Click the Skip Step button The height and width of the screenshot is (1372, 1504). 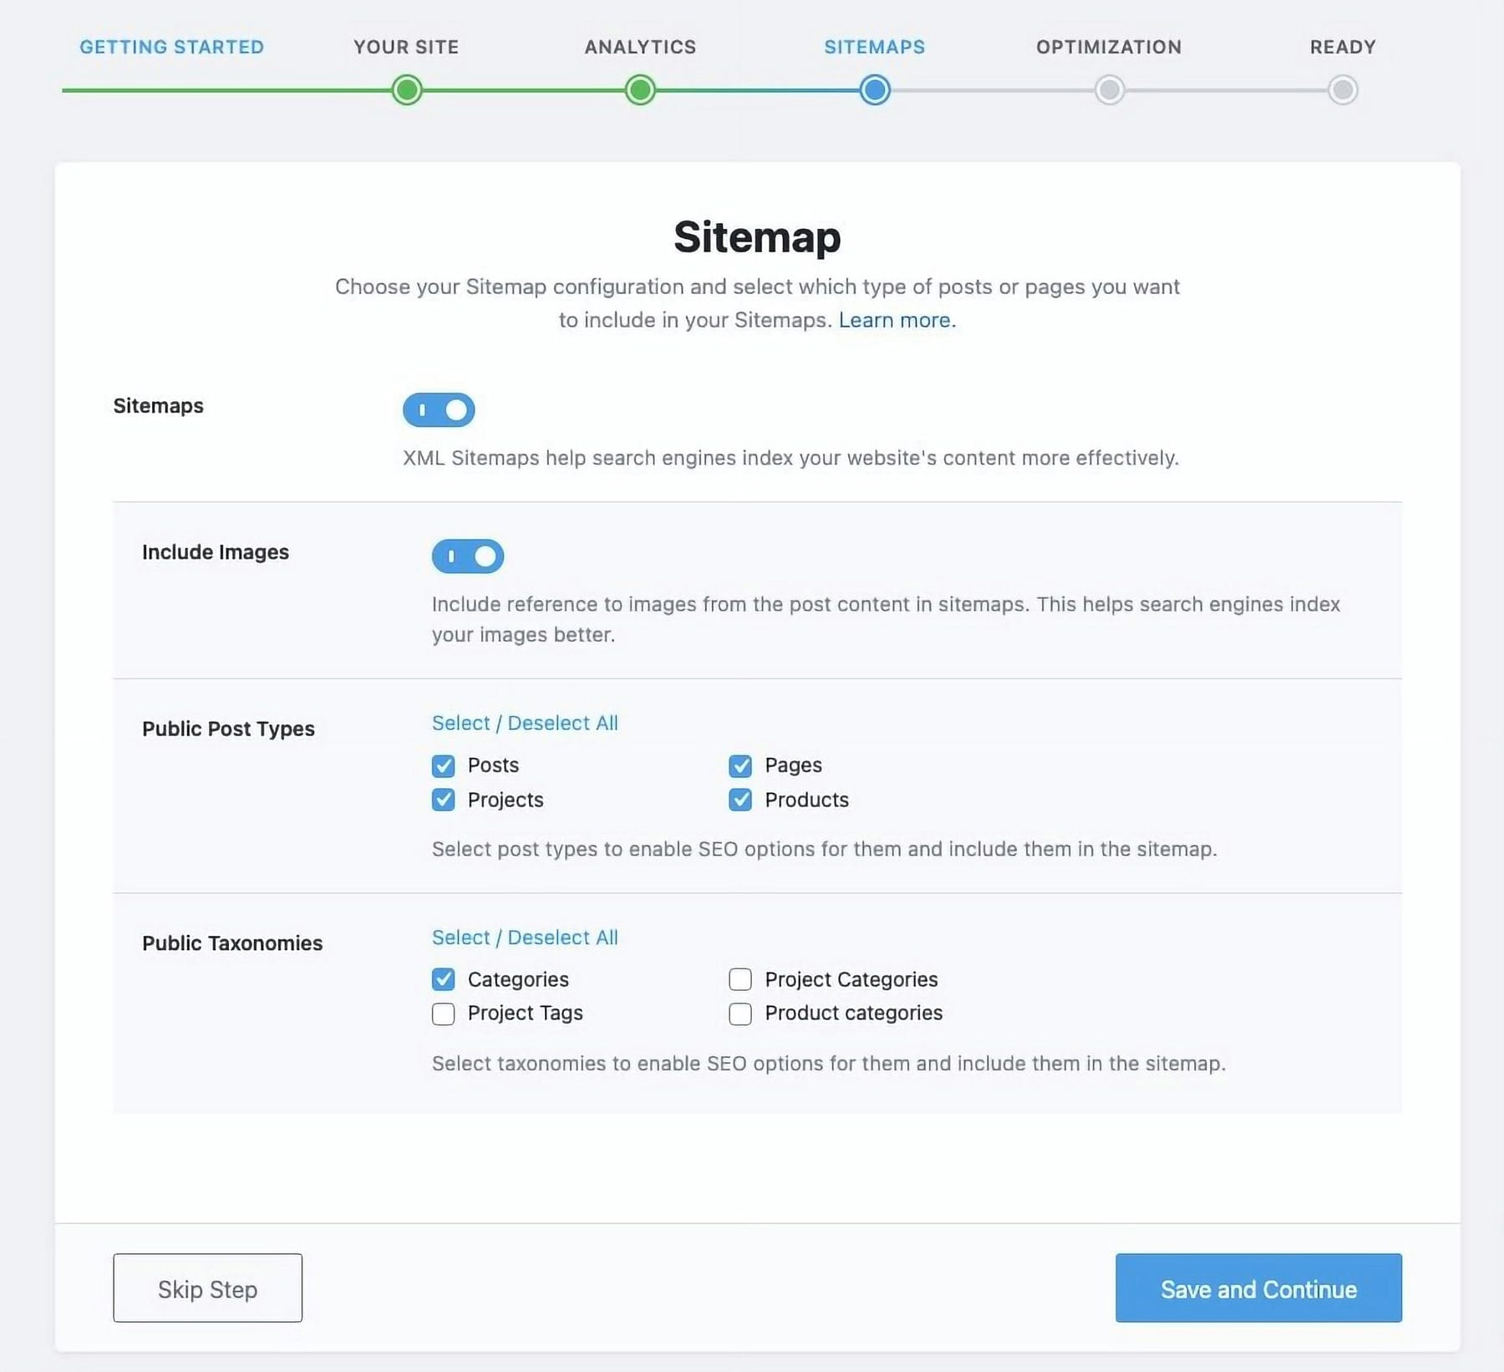pyautogui.click(x=206, y=1288)
